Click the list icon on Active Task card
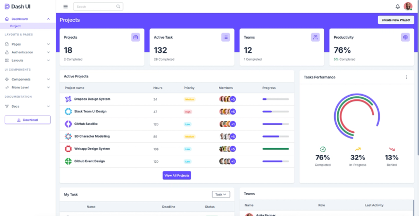The image size is (419, 216). click(x=226, y=37)
